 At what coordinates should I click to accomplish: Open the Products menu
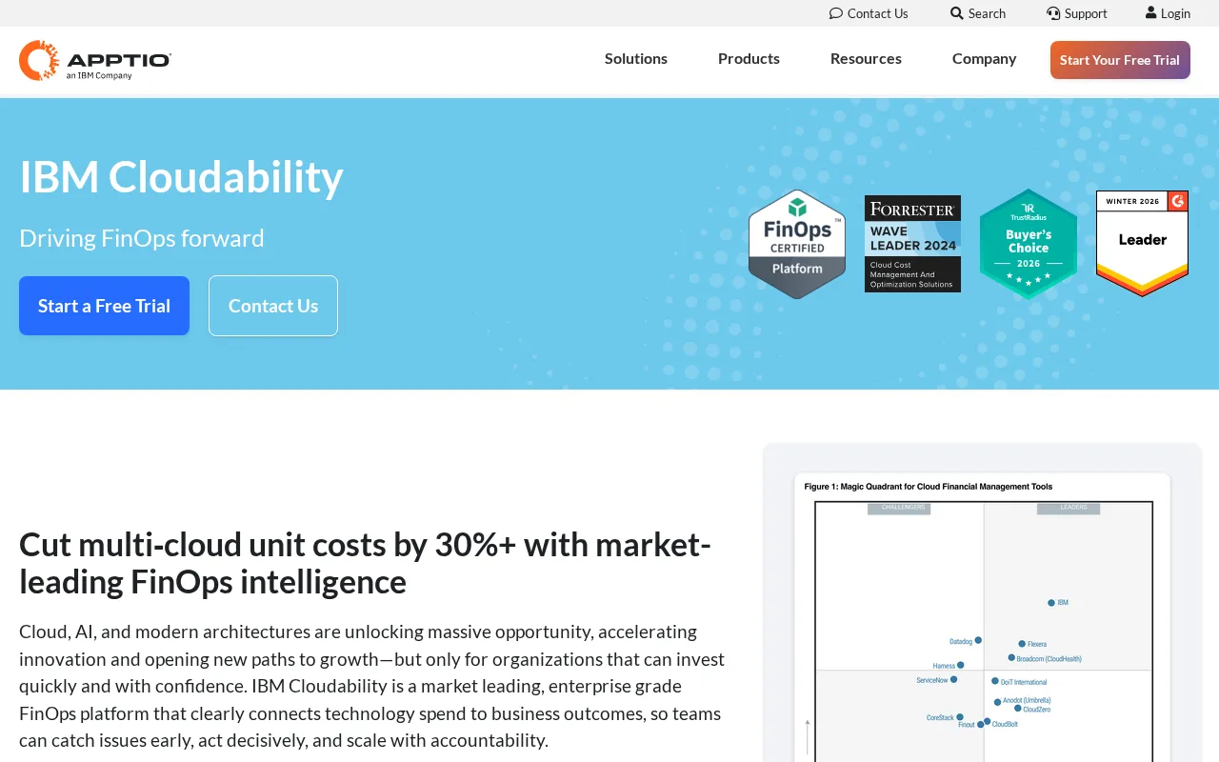(x=749, y=58)
